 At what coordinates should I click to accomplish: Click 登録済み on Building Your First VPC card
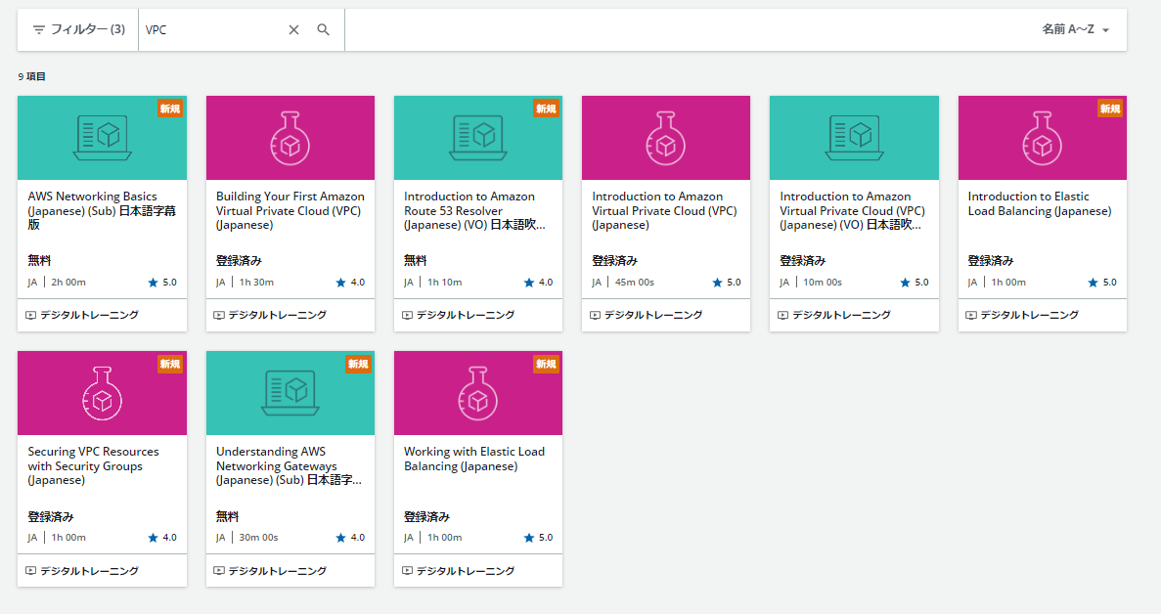(240, 260)
